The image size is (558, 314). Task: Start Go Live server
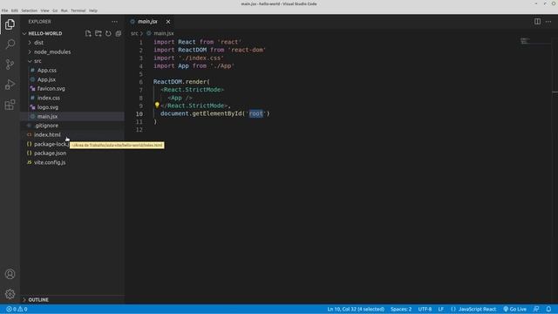pos(514,309)
